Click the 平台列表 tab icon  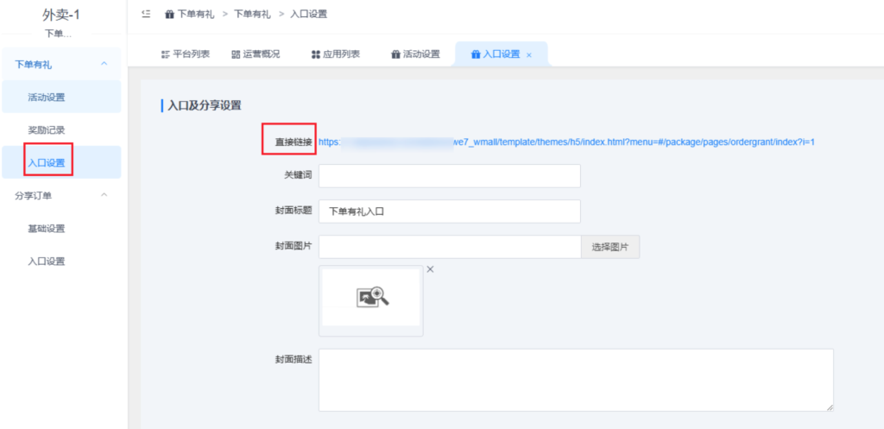(165, 54)
